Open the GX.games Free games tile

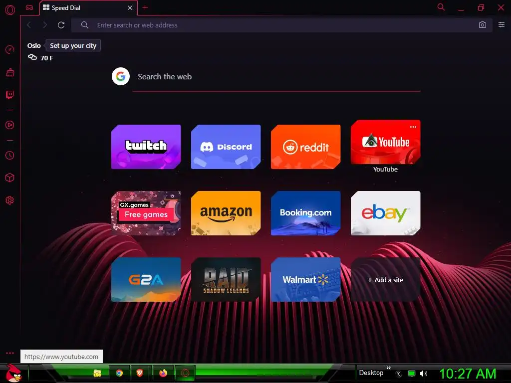point(146,213)
